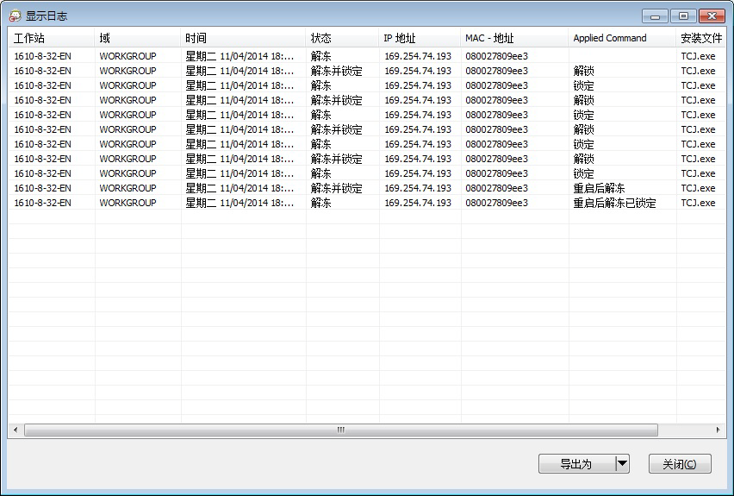Click 解锁 command in the second row
The height and width of the screenshot is (496, 734).
click(x=583, y=71)
